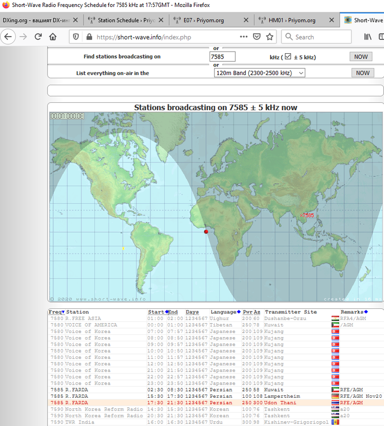This screenshot has height=426, width=384.
Task: Click the browser Search box
Action: (x=316, y=37)
